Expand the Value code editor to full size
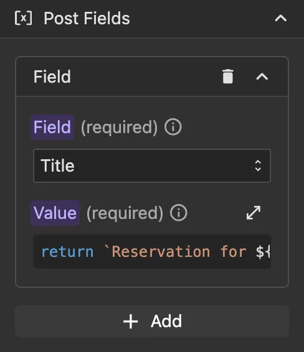This screenshot has width=304, height=352. click(254, 212)
